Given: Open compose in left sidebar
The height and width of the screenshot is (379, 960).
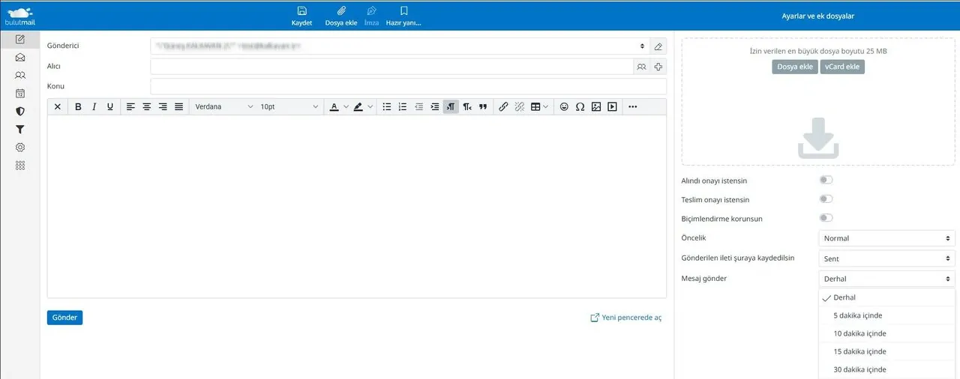Looking at the screenshot, I should pos(20,40).
